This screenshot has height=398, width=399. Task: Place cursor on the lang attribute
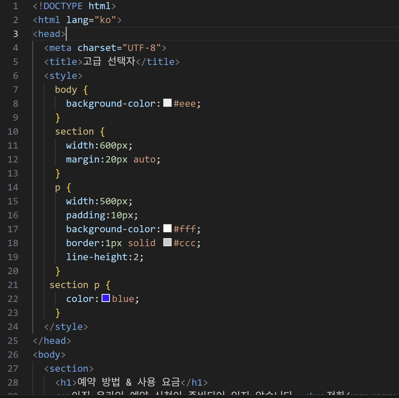[77, 20]
